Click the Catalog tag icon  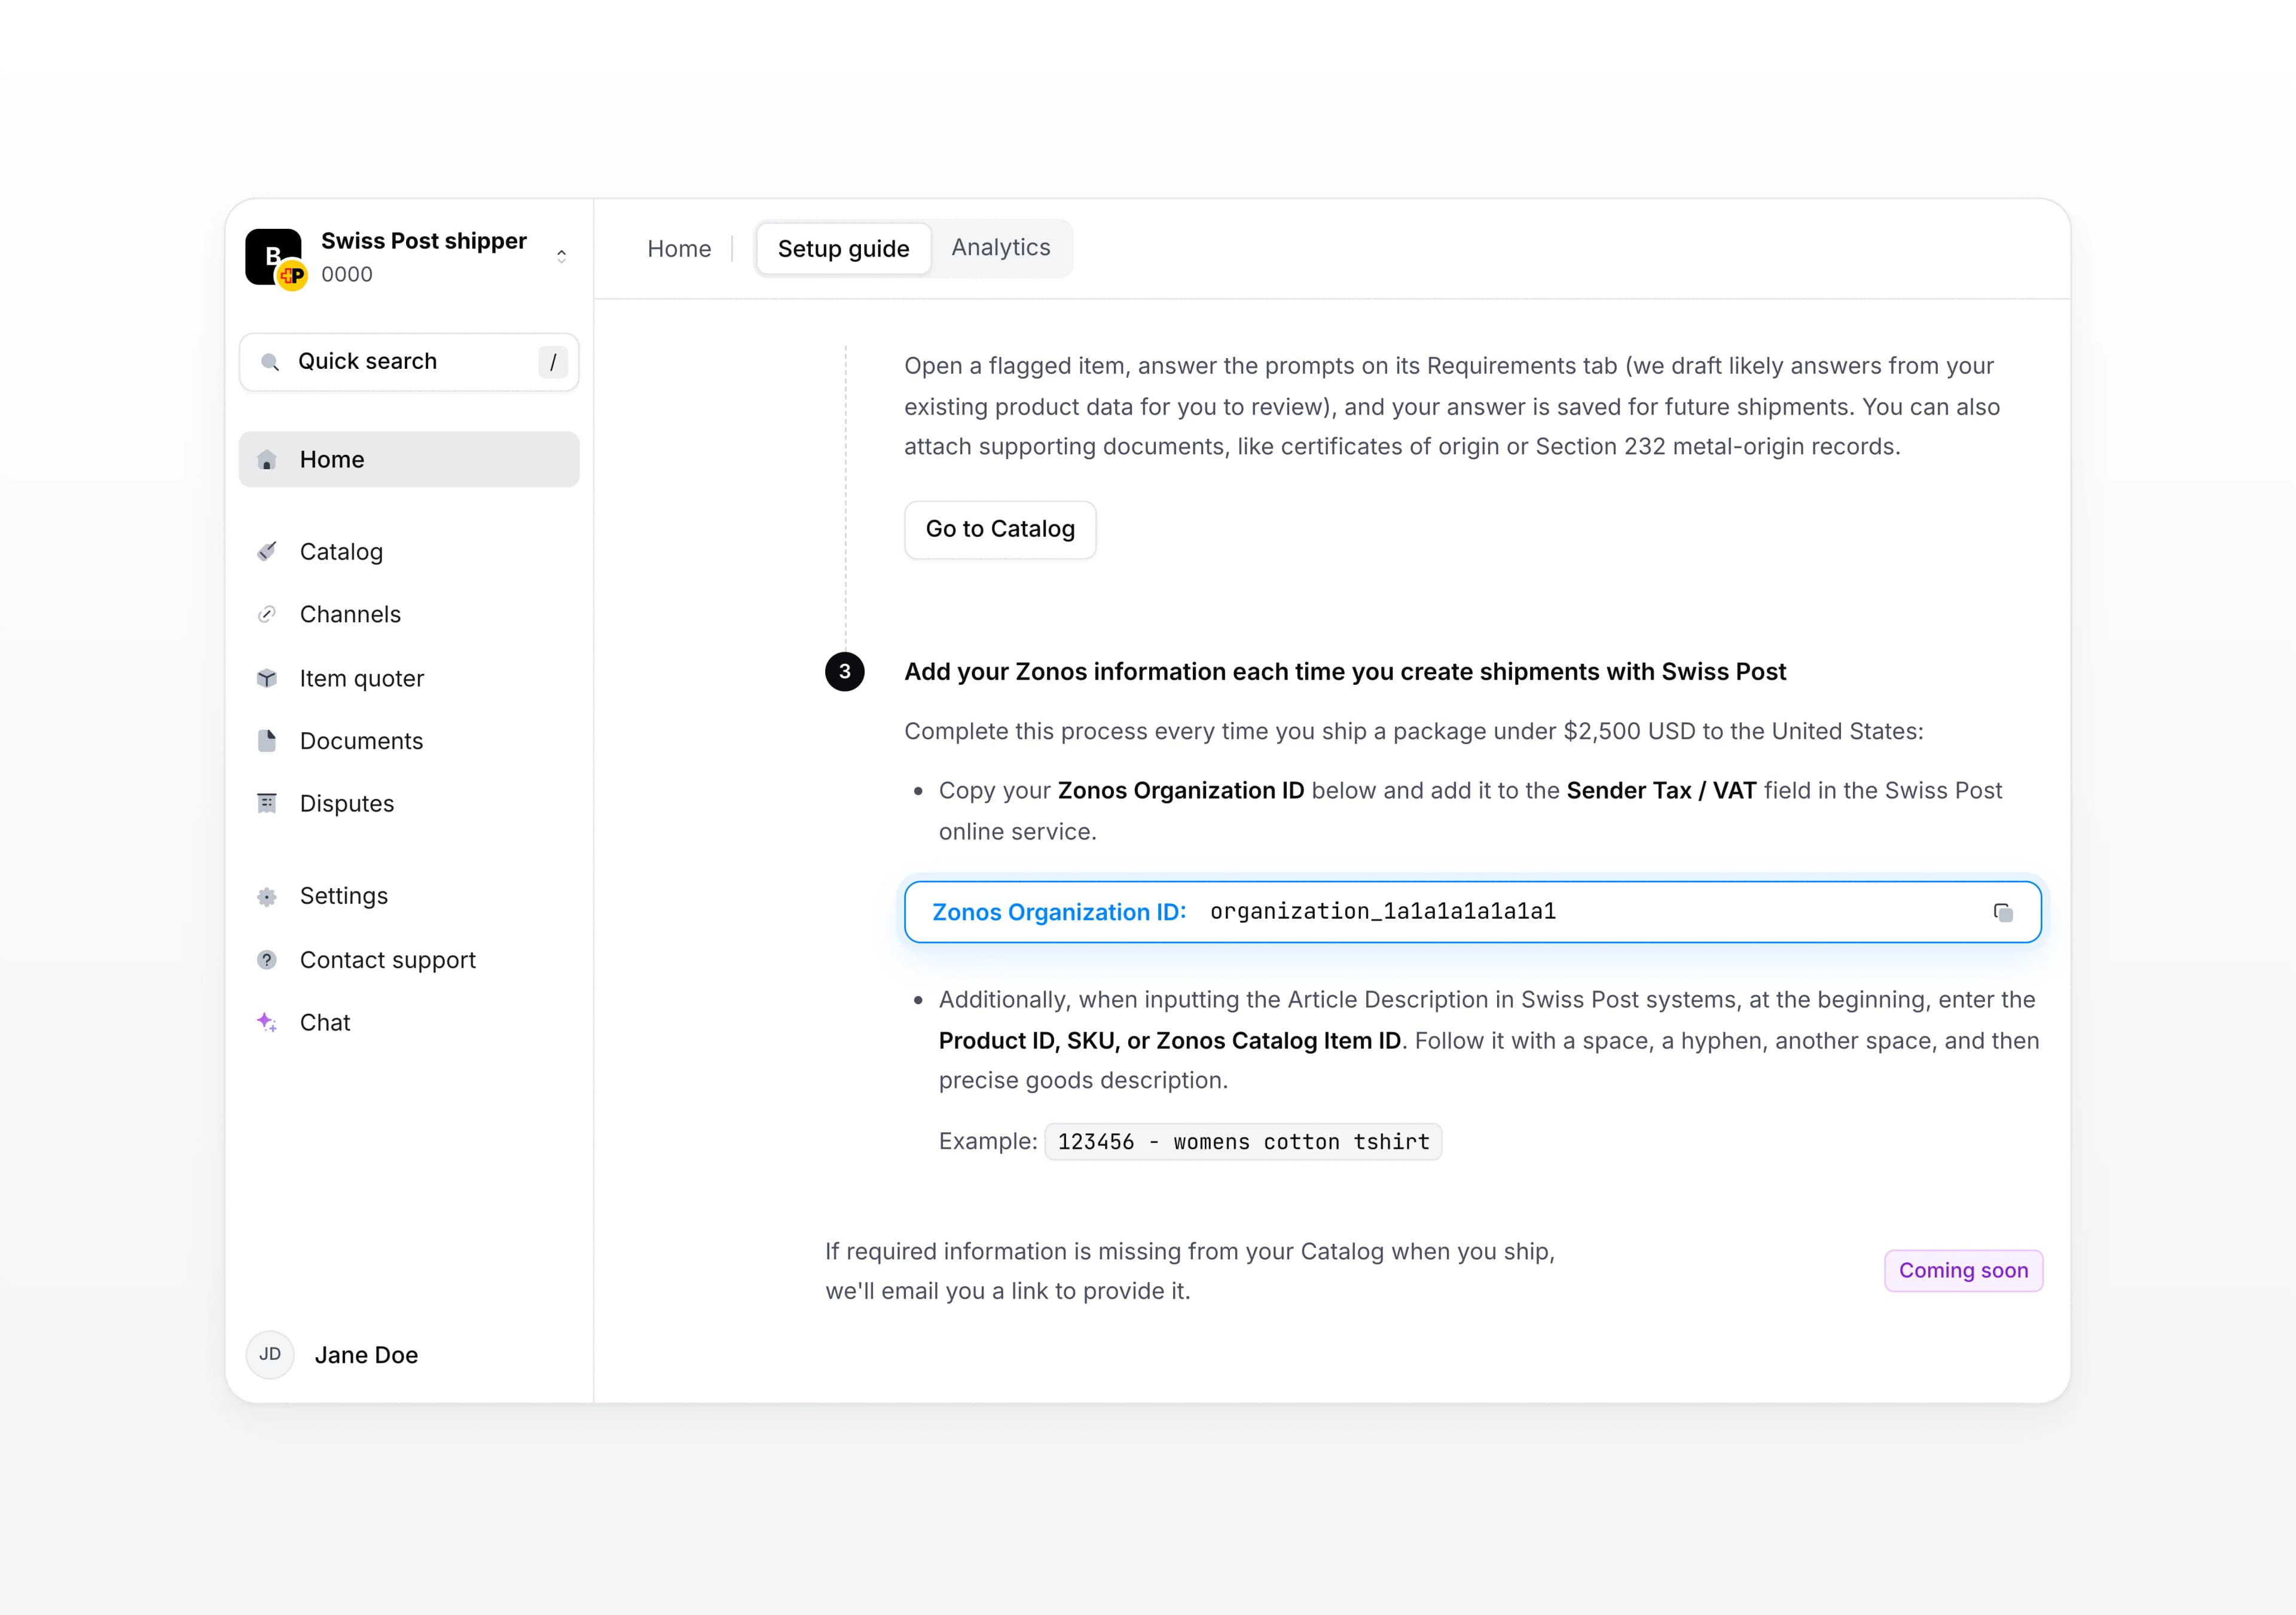click(267, 552)
